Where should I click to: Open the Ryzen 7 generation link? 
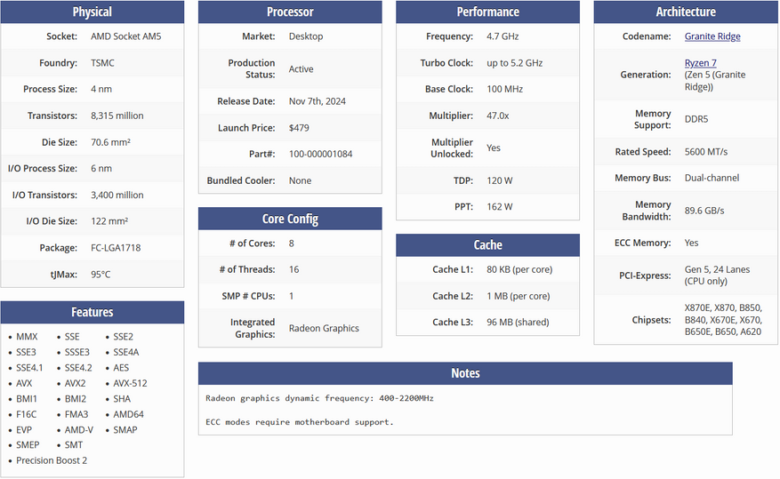point(701,62)
